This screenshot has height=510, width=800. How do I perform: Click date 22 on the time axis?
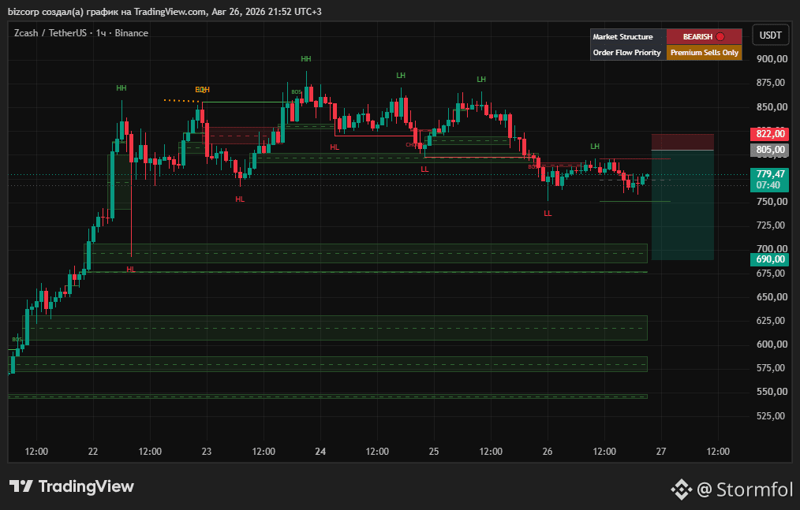point(93,452)
